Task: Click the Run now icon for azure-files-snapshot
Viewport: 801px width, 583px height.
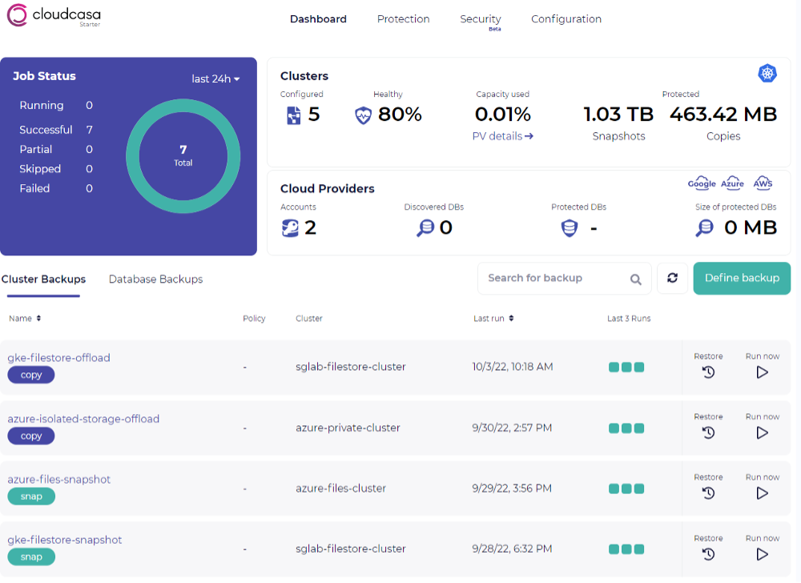Action: [762, 493]
